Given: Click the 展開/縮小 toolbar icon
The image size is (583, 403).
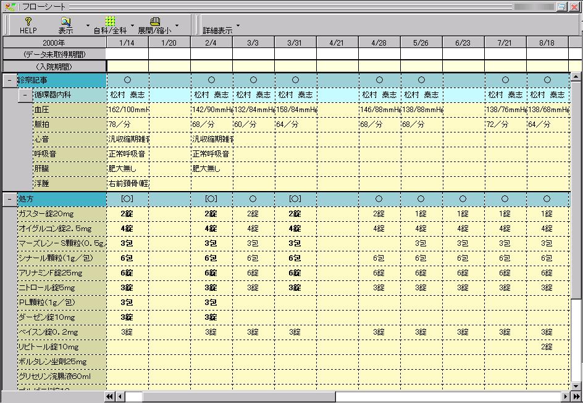Looking at the screenshot, I should click(x=154, y=21).
